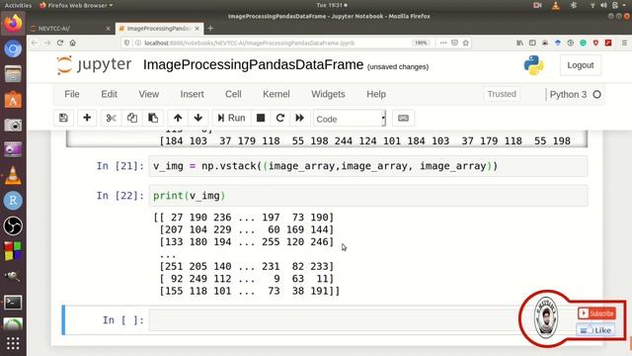Open the File menu
Viewport: 632px width, 356px height.
[72, 94]
